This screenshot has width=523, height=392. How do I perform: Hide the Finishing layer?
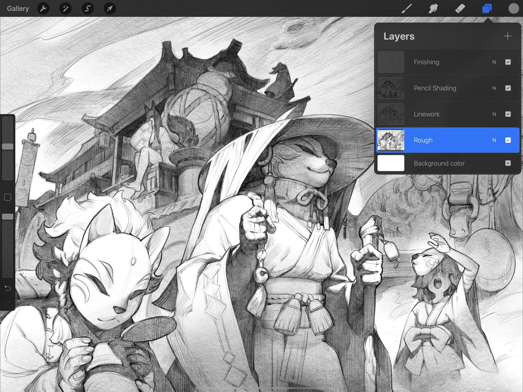508,62
